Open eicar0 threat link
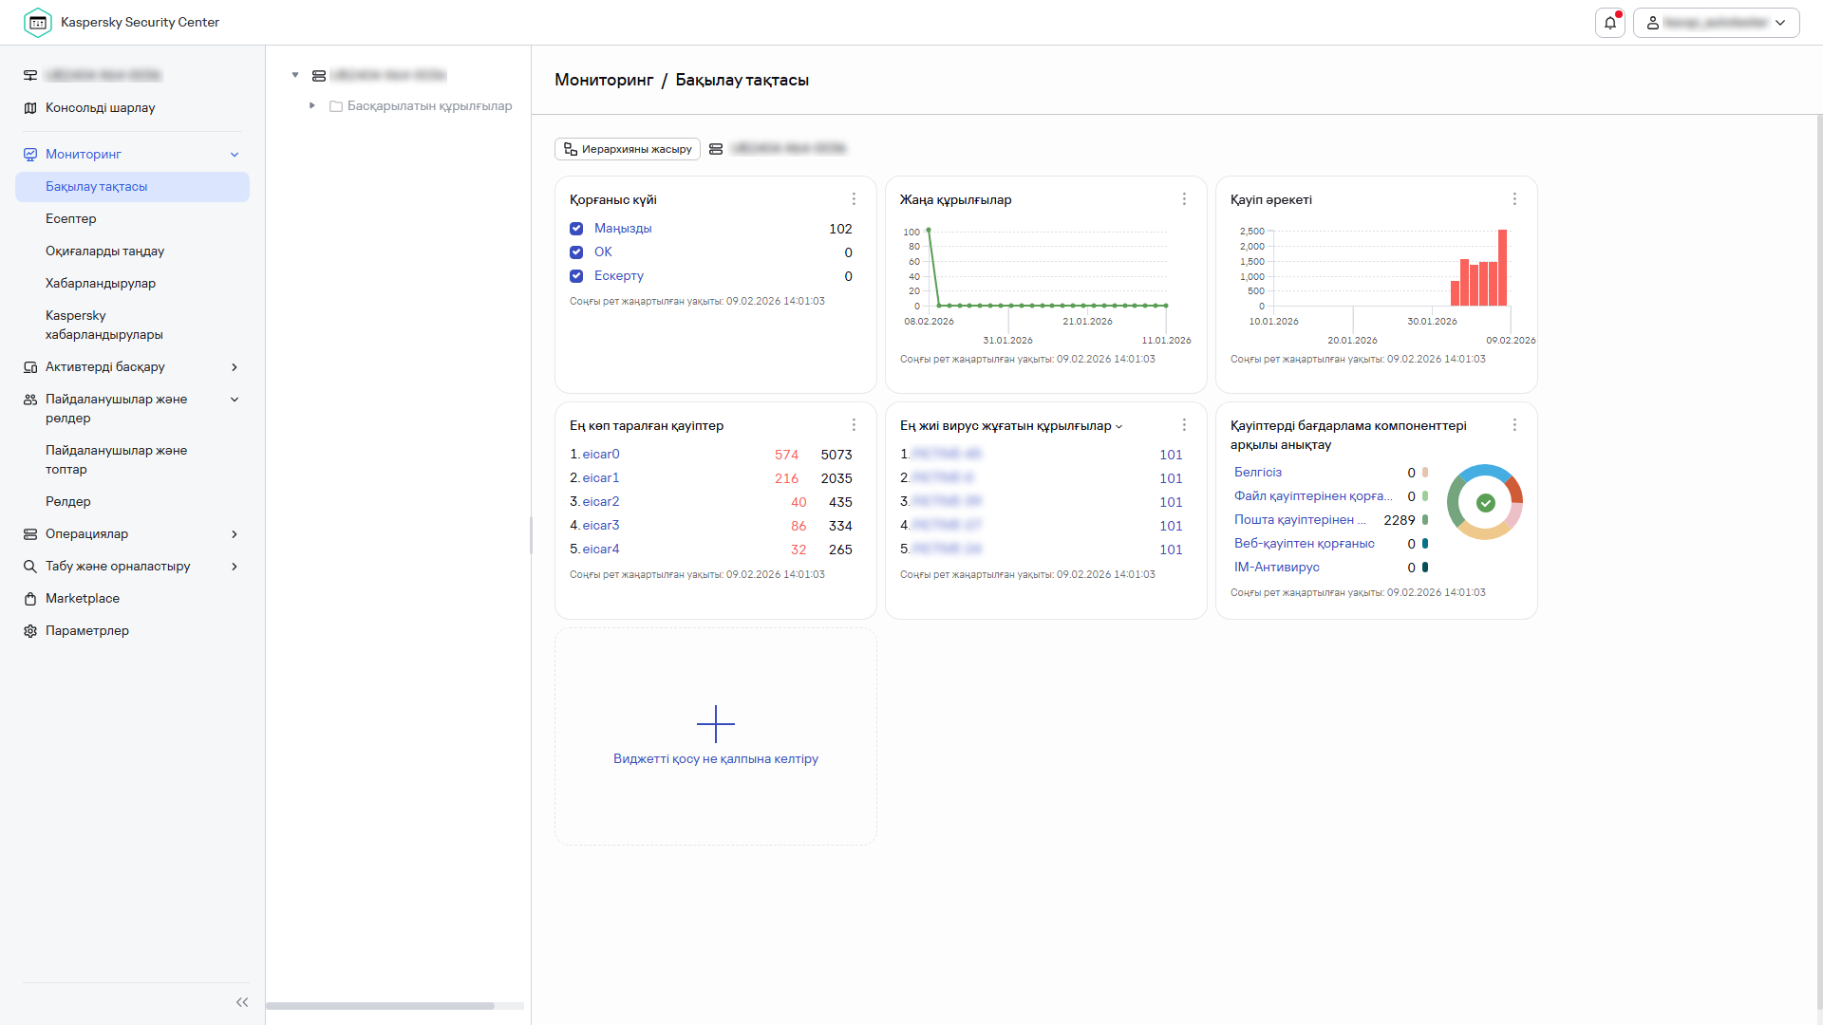Viewport: 1823px width, 1025px height. click(601, 455)
